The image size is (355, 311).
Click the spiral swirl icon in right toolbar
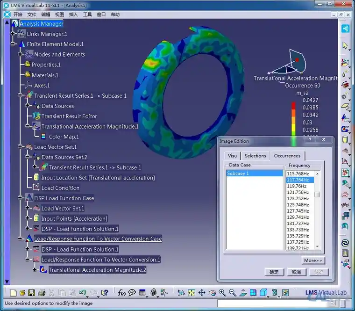(x=345, y=243)
